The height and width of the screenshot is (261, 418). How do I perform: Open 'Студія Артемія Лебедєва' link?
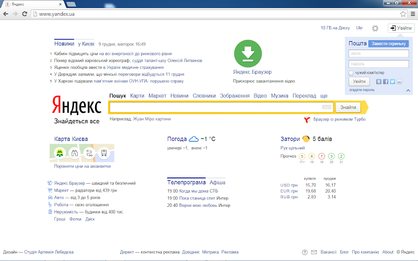[49, 252]
